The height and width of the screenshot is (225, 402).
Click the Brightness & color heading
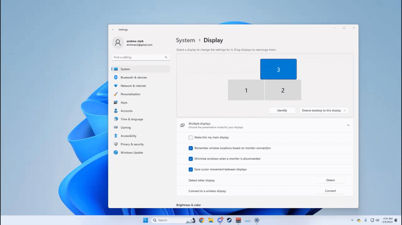coord(189,205)
